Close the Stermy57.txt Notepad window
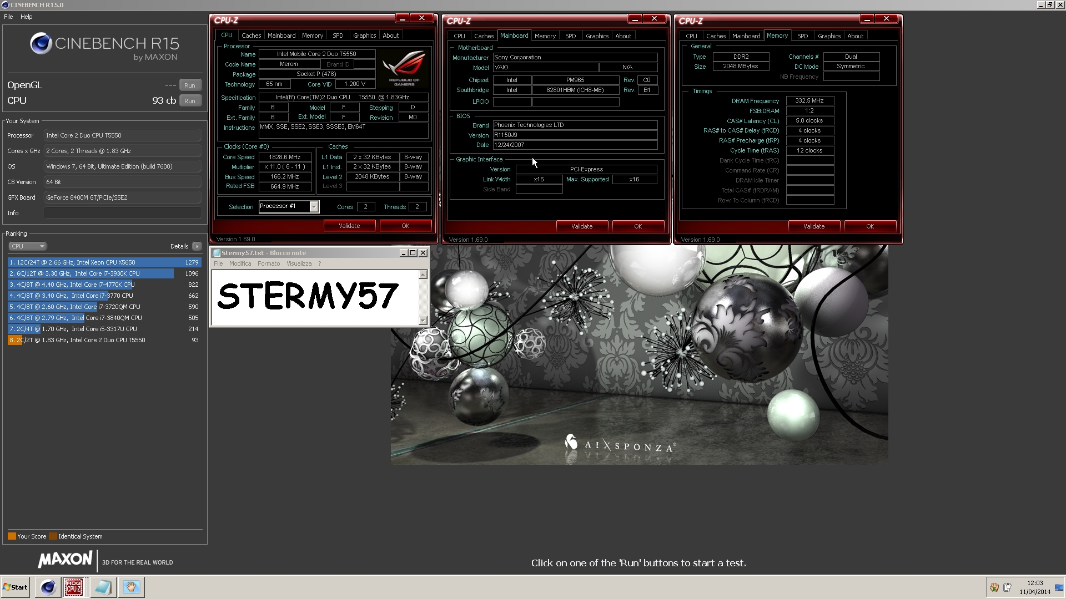1066x599 pixels. coord(423,253)
